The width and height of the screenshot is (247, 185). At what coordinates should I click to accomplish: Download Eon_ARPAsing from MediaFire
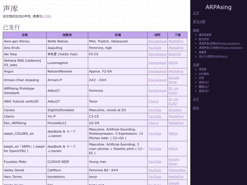pyautogui.click(x=176, y=123)
